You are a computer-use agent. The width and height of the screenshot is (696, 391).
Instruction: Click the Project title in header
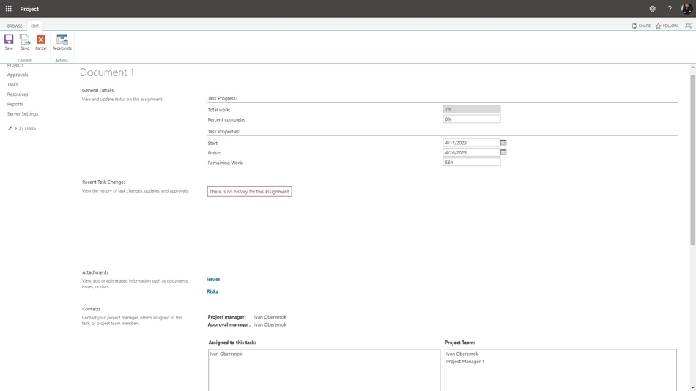pyautogui.click(x=29, y=9)
